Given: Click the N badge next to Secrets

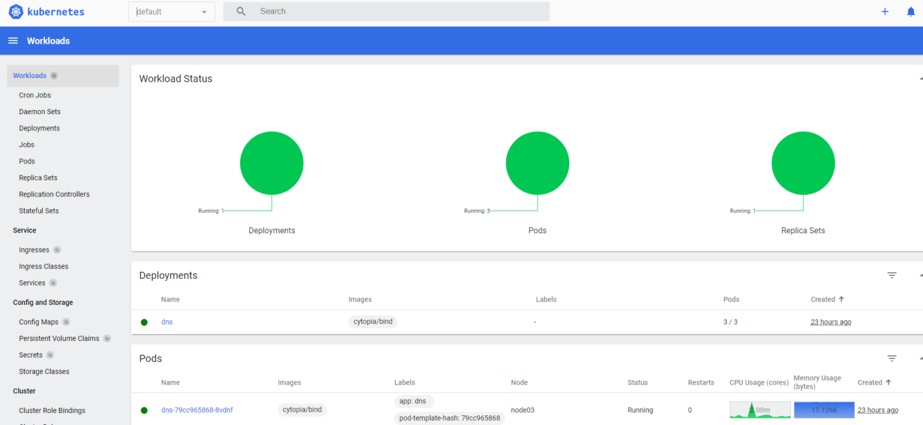Looking at the screenshot, I should click(50, 355).
